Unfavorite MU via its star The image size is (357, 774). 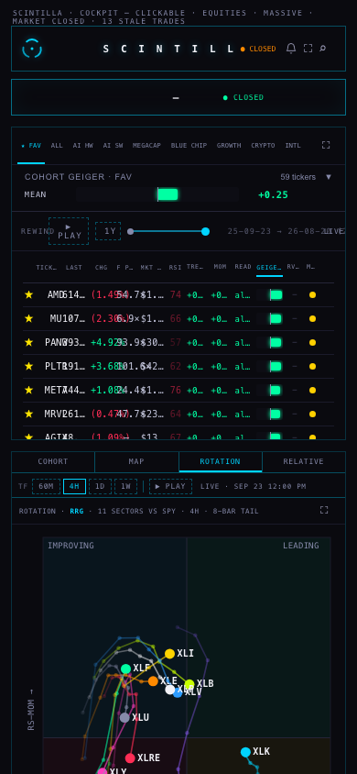(28, 318)
